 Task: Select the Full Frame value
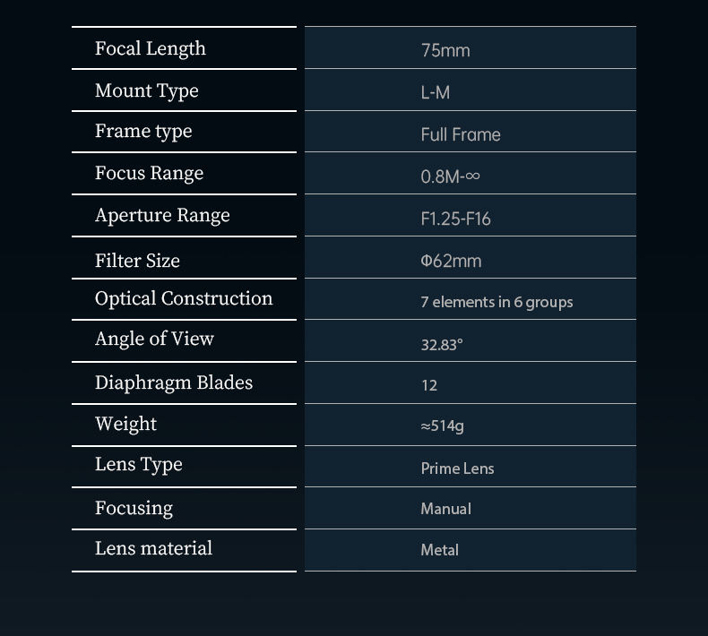click(x=461, y=134)
